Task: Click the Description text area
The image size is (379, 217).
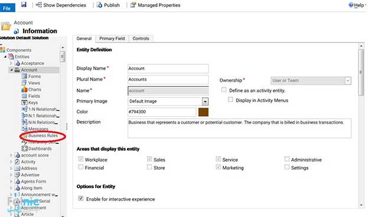Action: (x=239, y=128)
